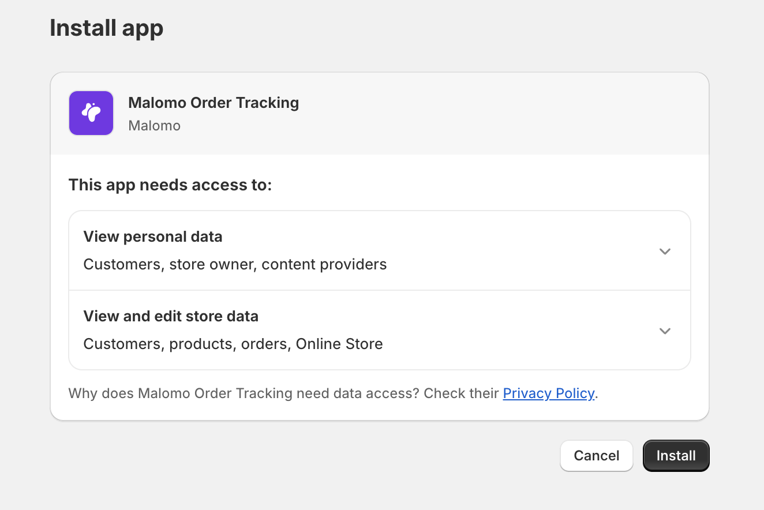Click the white butterfly glyph in the Malomo logo
764x510 pixels.
[x=91, y=112]
